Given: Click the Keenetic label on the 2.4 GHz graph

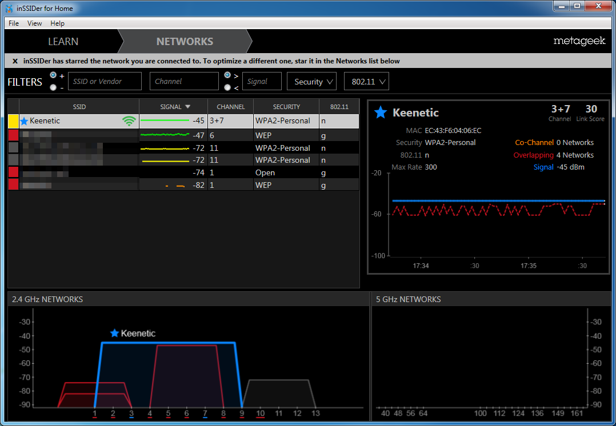Looking at the screenshot, I should pyautogui.click(x=138, y=333).
